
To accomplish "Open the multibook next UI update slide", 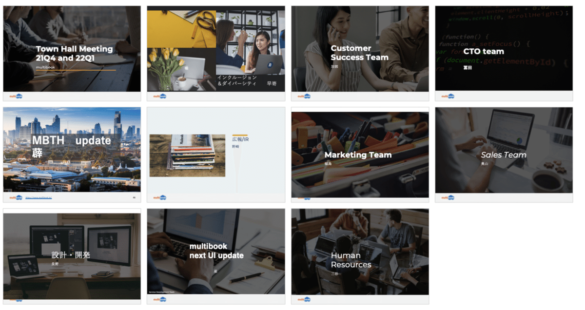I will click(x=216, y=252).
